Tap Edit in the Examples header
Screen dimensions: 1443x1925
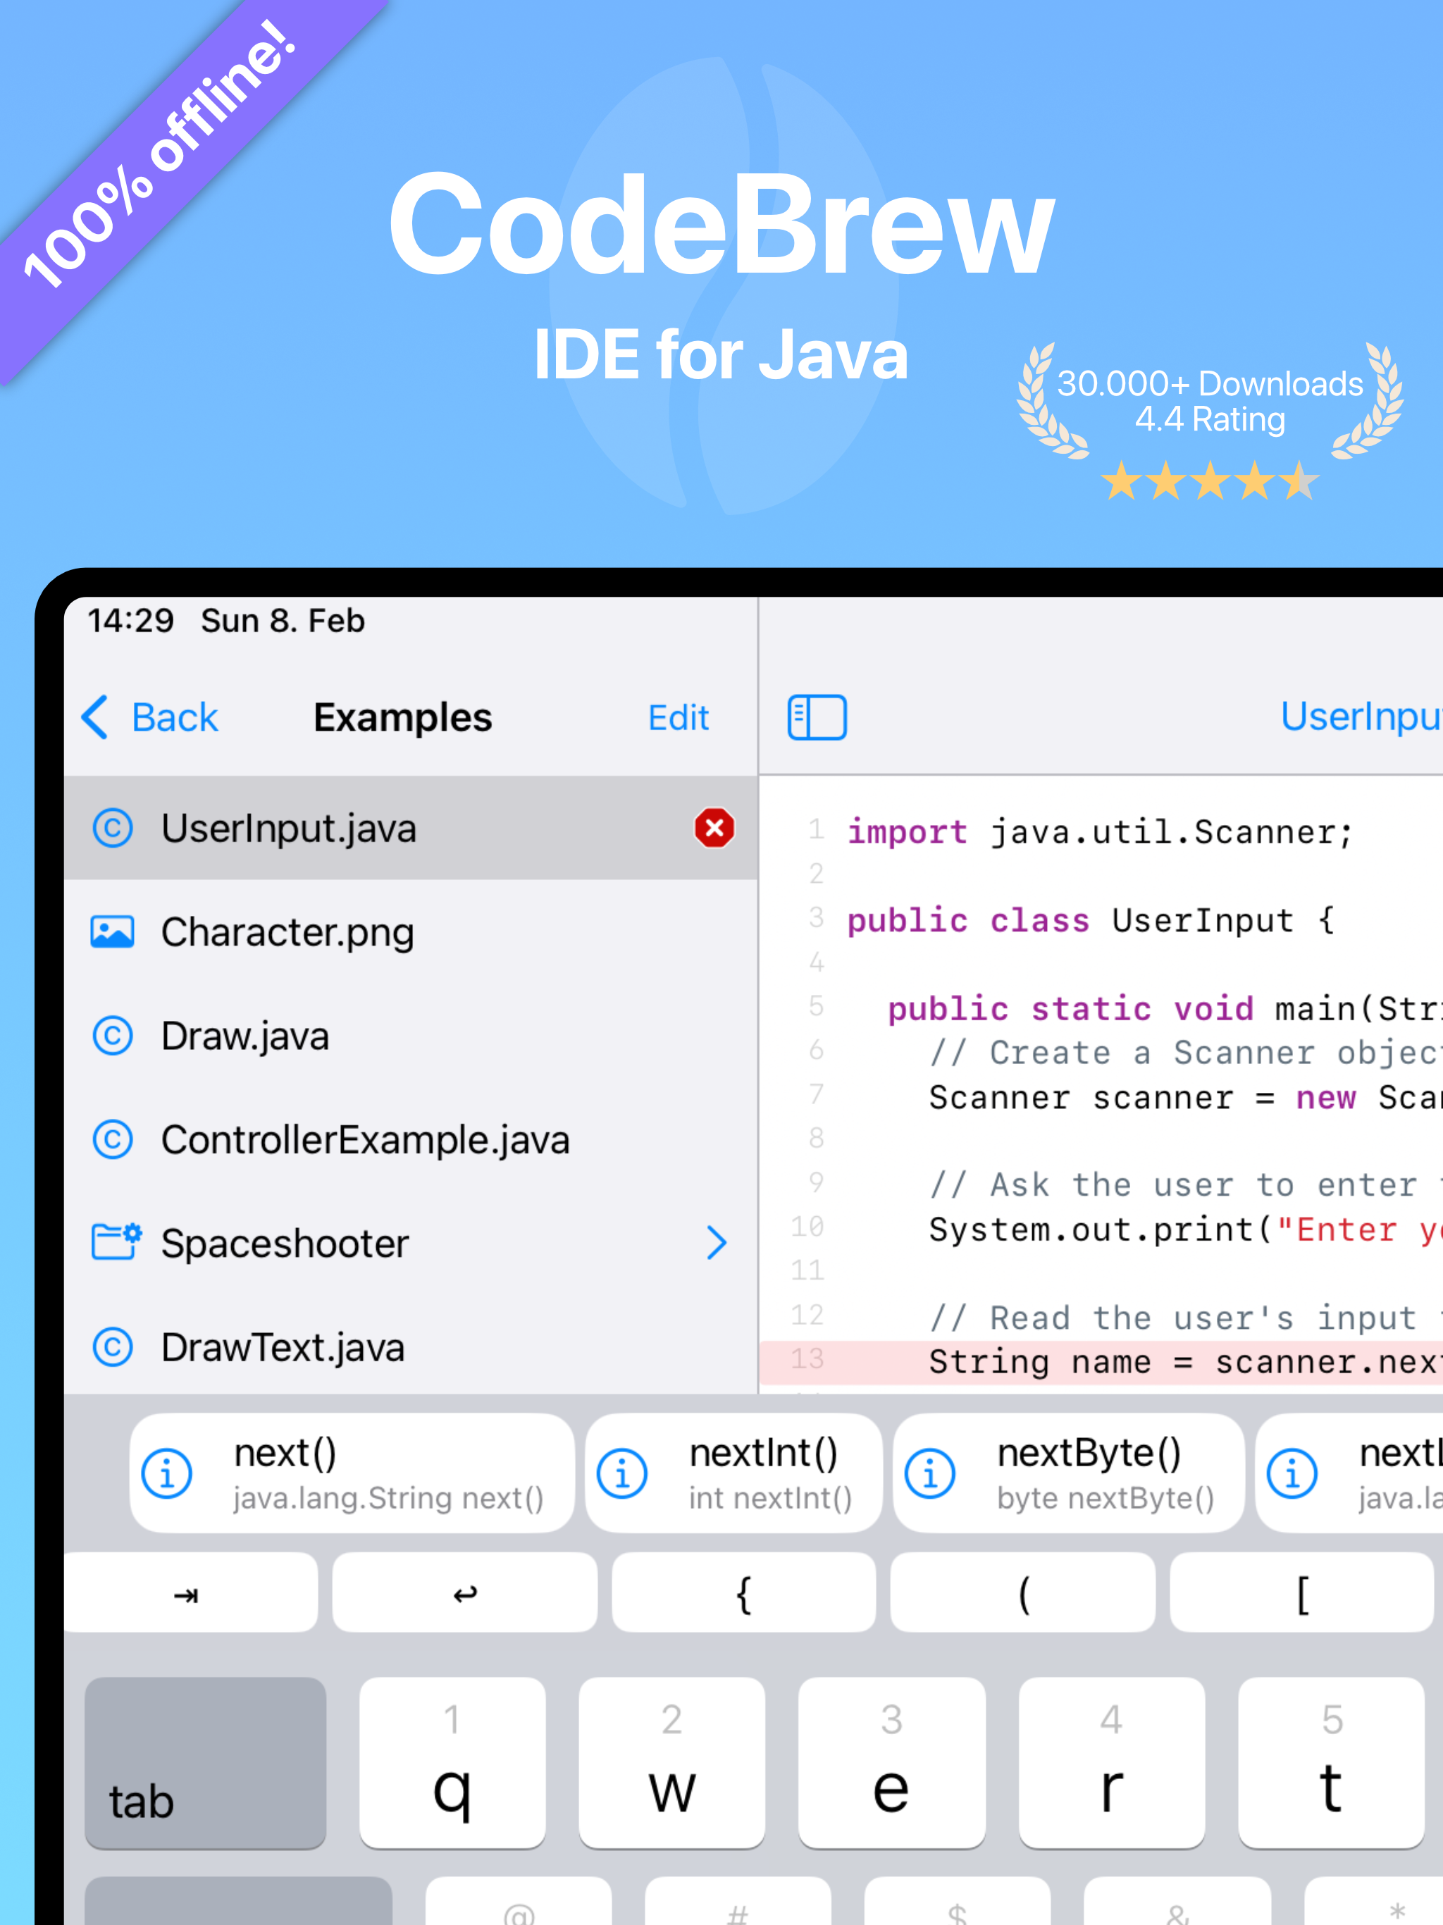coord(678,718)
